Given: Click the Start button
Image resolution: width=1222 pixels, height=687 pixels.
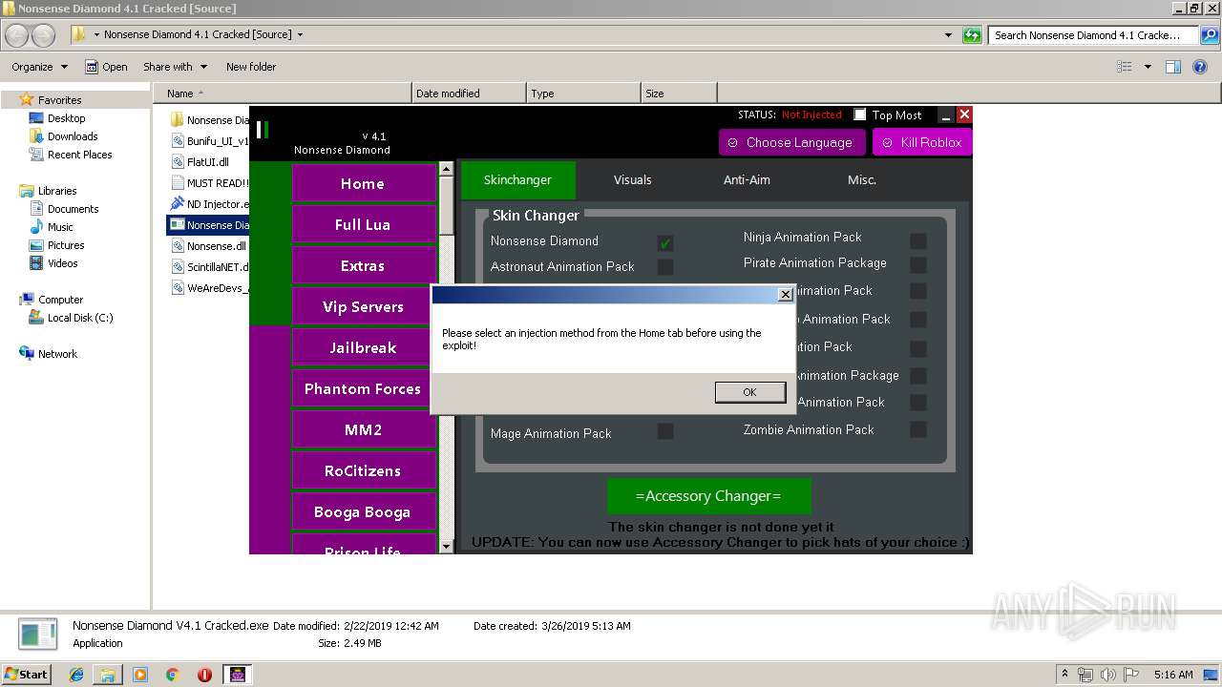Looking at the screenshot, I should point(26,674).
